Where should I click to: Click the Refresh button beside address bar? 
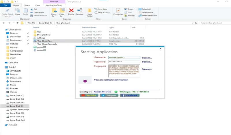coord(196,23)
